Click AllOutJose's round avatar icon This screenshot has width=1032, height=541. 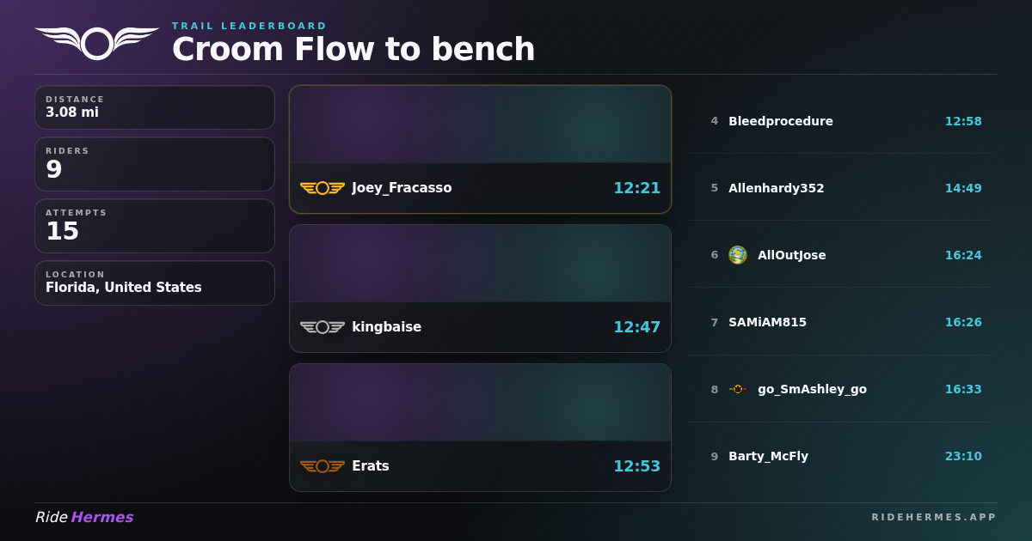pos(738,255)
